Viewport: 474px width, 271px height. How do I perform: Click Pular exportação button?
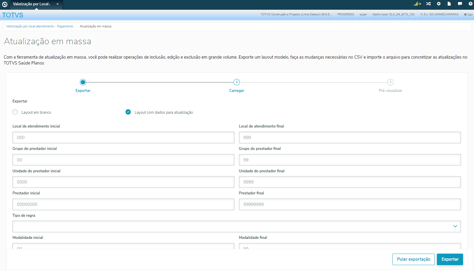414,259
